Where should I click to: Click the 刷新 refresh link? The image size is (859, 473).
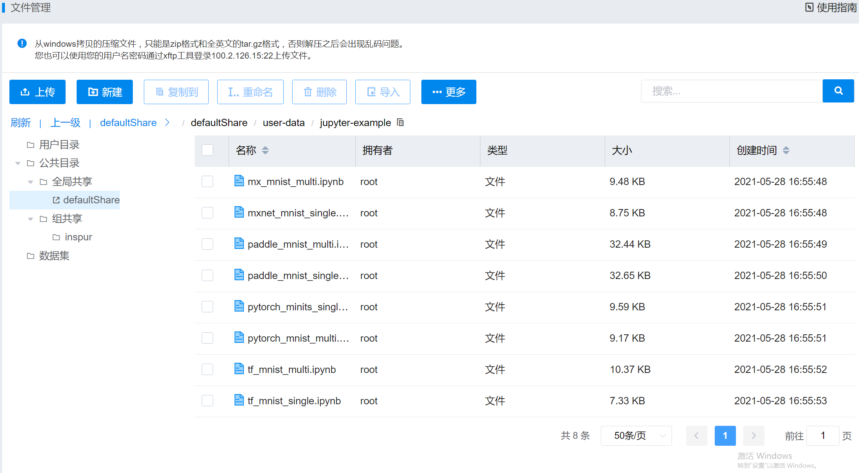click(20, 122)
